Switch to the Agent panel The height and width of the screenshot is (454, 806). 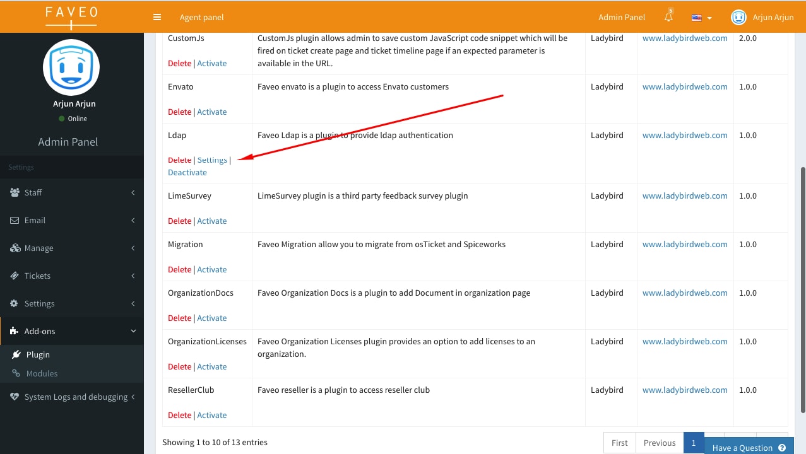201,17
